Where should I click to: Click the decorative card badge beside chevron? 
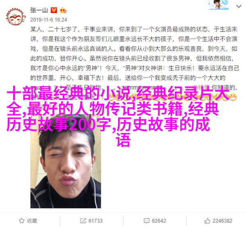(219, 5)
